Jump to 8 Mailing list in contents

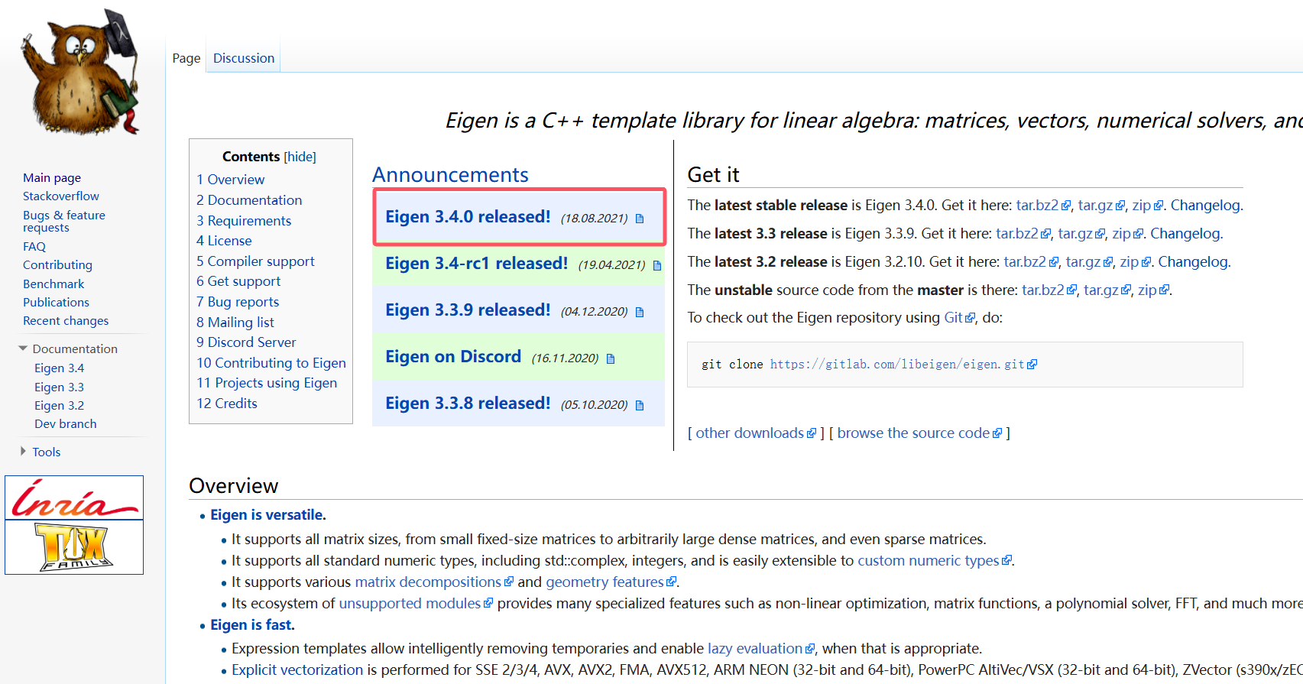235,323
